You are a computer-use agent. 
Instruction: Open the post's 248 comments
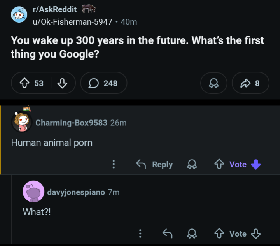[x=103, y=83]
